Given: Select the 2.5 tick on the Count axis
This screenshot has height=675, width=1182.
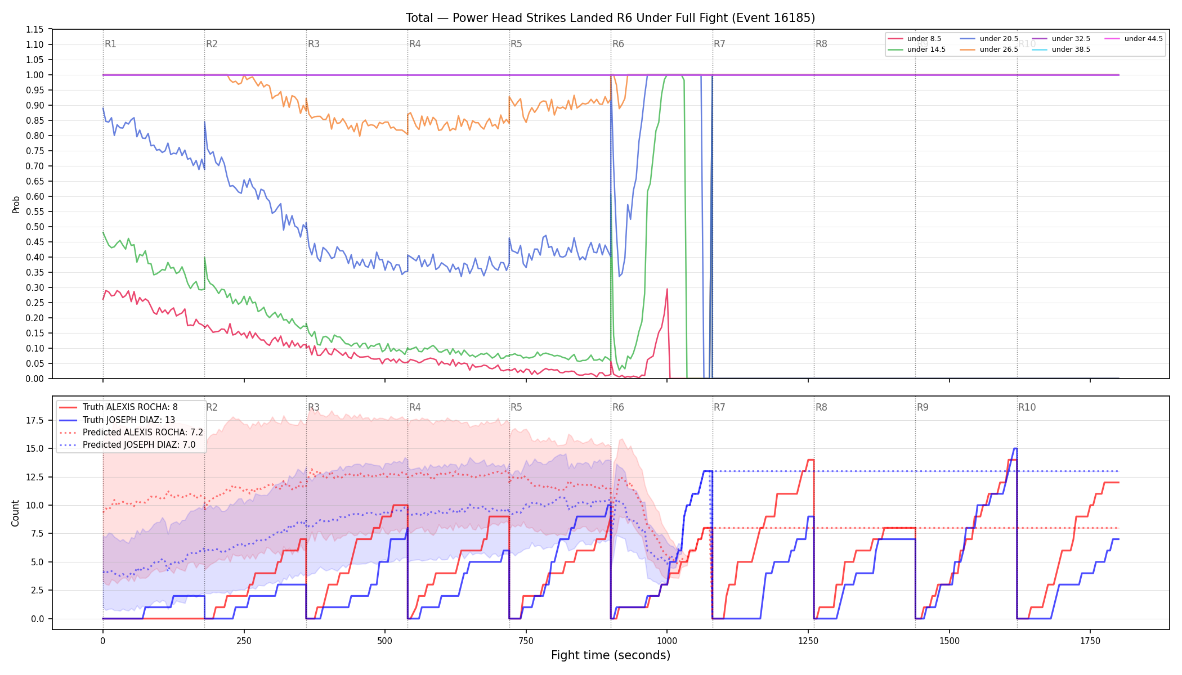Looking at the screenshot, I should [x=37, y=591].
